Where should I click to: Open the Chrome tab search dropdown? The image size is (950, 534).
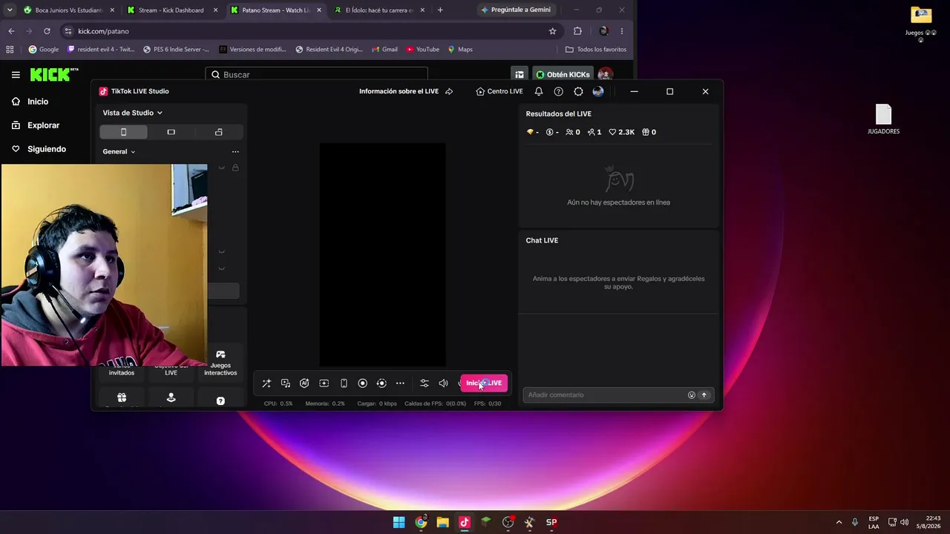point(10,10)
